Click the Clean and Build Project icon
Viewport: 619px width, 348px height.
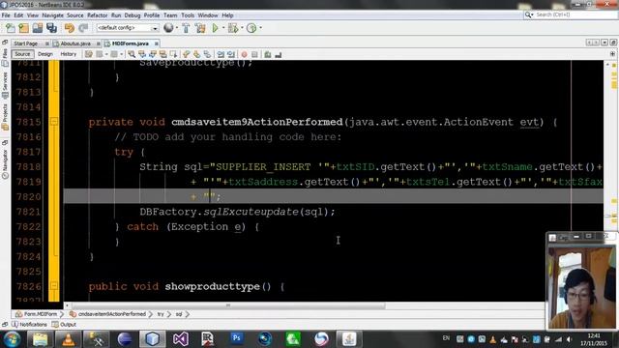200,28
